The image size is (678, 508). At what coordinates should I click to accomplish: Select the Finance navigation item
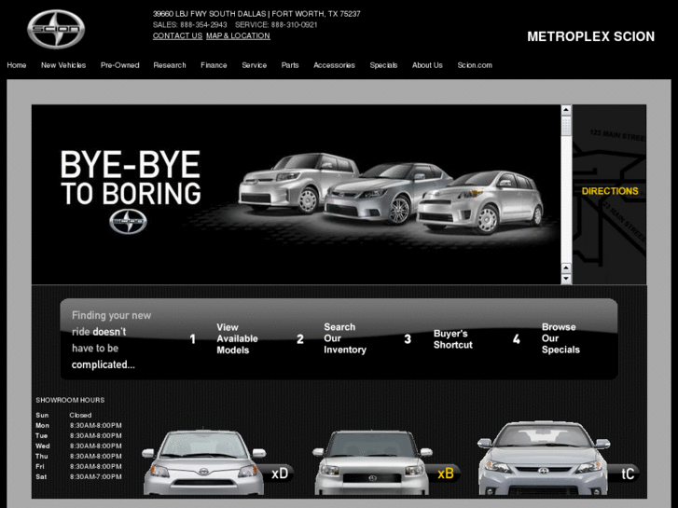pos(214,65)
